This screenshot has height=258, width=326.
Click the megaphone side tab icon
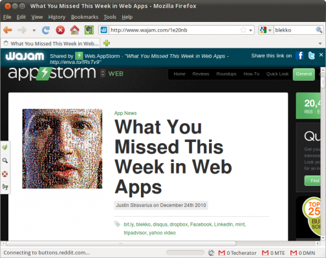(5, 187)
